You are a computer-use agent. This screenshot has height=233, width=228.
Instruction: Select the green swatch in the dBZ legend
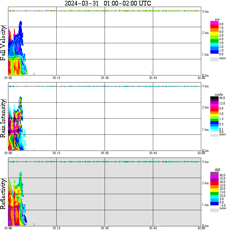point(214,194)
